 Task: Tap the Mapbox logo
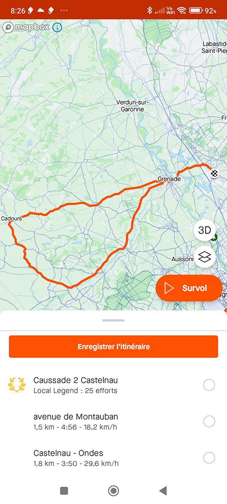click(26, 28)
